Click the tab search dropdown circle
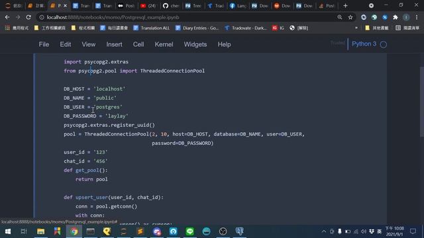Screen dimensions: 424x238 371,6
